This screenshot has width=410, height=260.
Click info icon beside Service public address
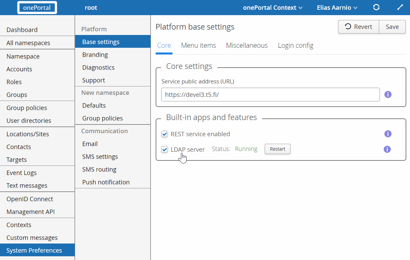(388, 95)
